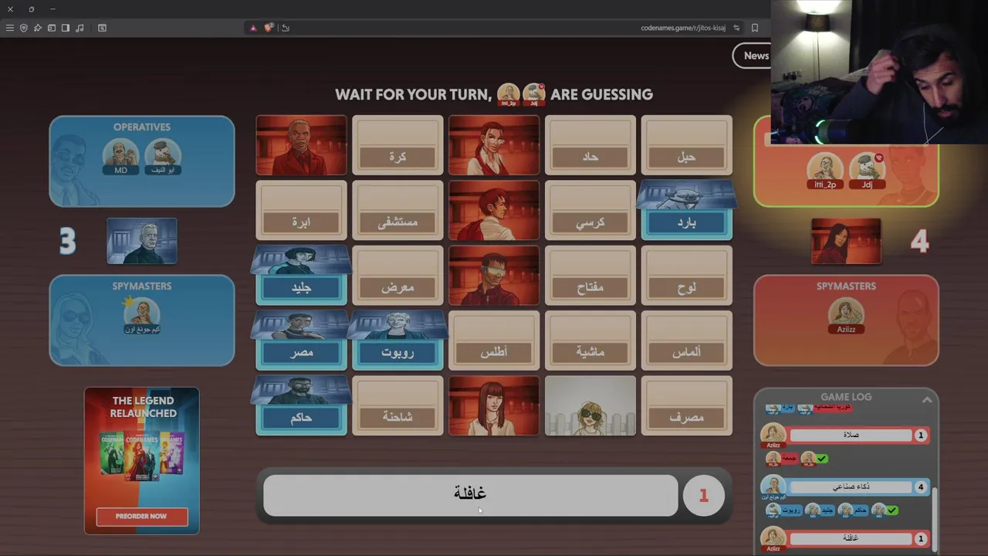Click the revealed blue card جليد
The width and height of the screenshot is (988, 556).
[x=301, y=276]
